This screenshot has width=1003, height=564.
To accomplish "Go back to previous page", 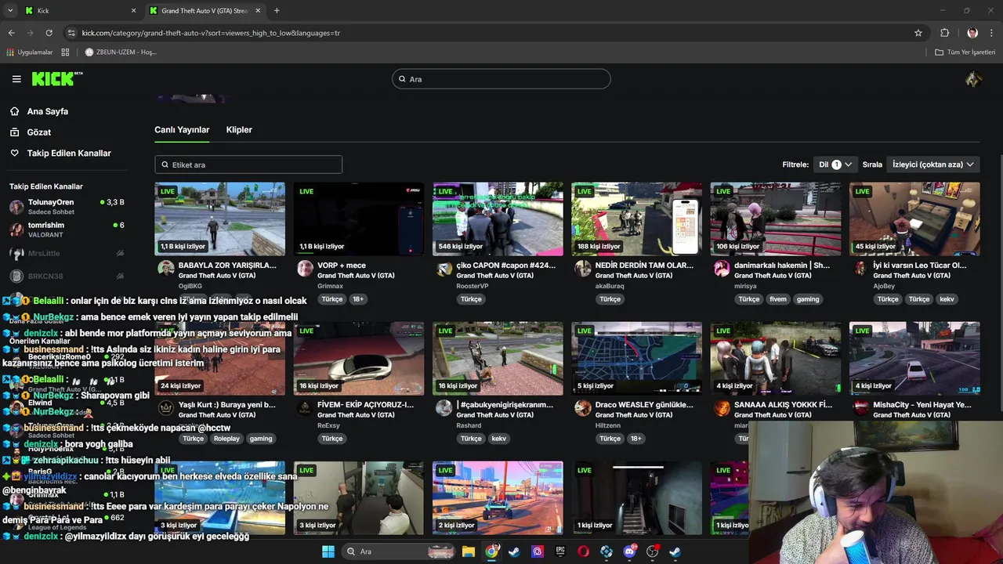I will 11,33.
